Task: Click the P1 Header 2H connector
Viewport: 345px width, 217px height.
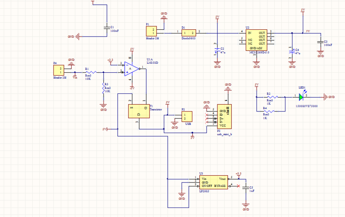Action: pyautogui.click(x=152, y=31)
